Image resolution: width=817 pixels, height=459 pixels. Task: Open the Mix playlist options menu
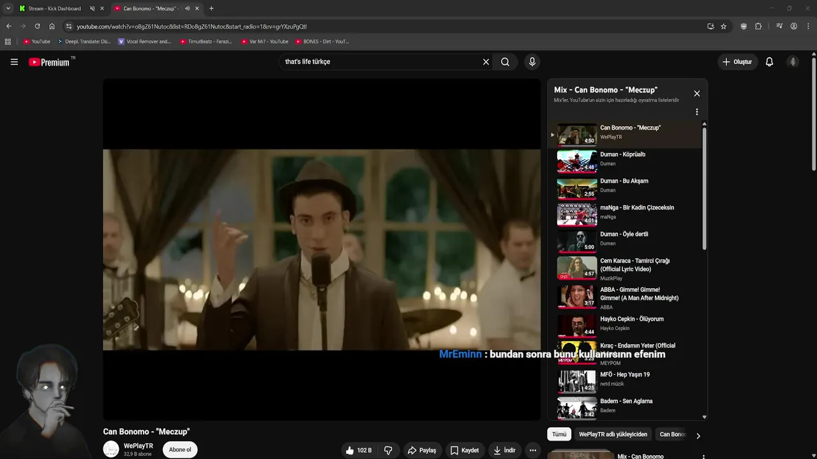point(696,112)
